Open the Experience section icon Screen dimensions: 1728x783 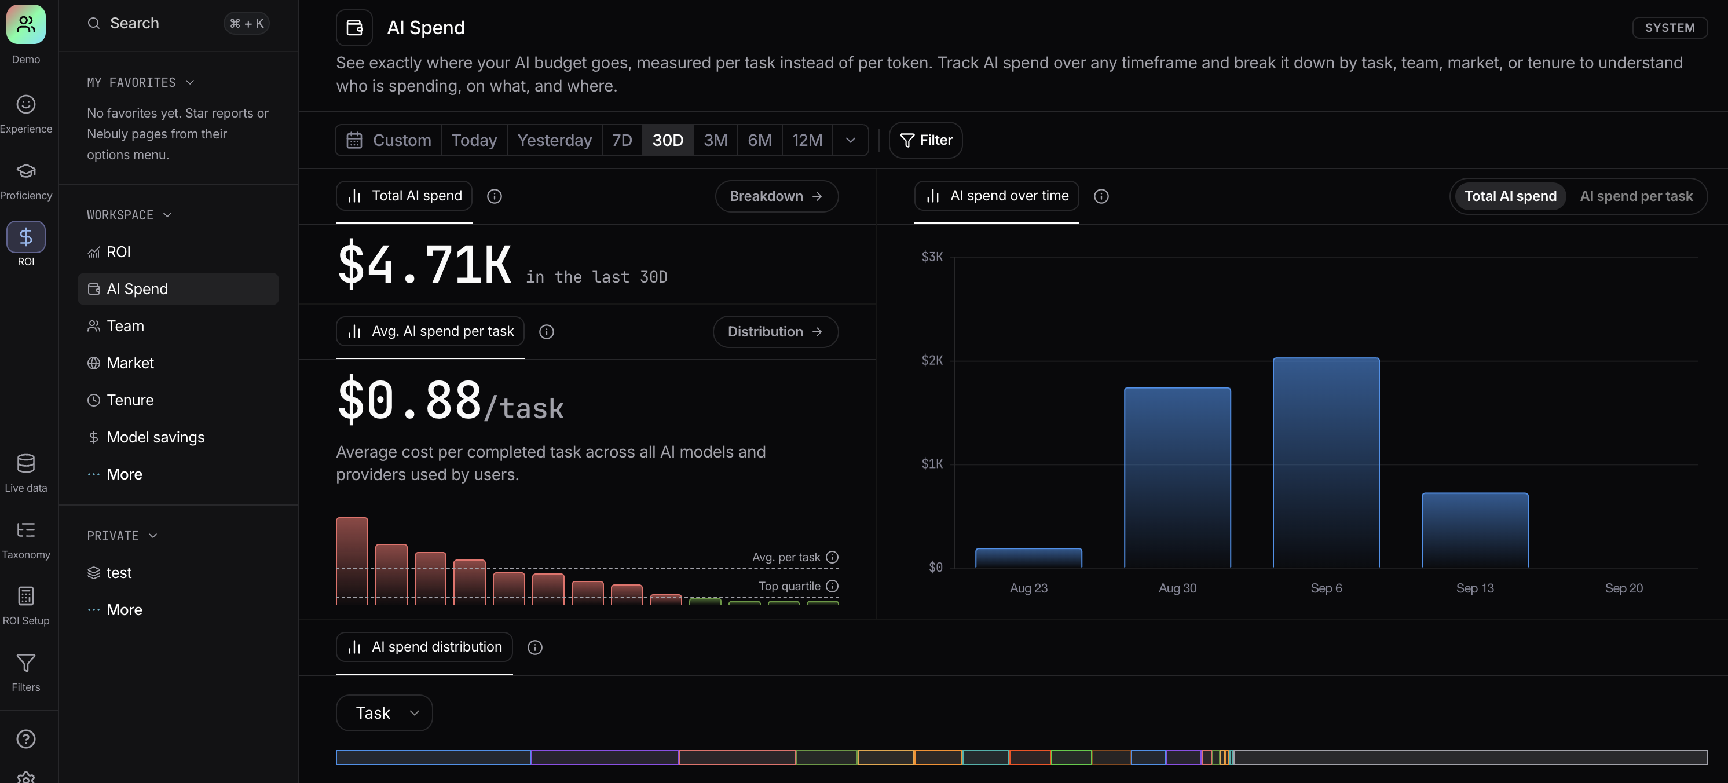[25, 104]
